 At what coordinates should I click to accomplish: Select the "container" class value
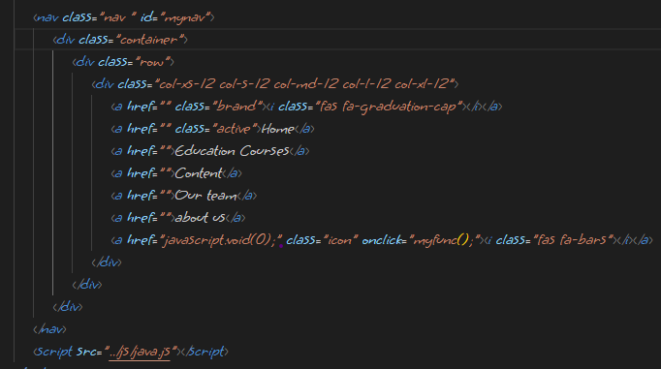(149, 40)
